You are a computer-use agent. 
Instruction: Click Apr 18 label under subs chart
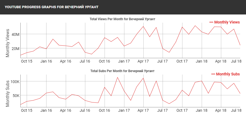point(221,110)
